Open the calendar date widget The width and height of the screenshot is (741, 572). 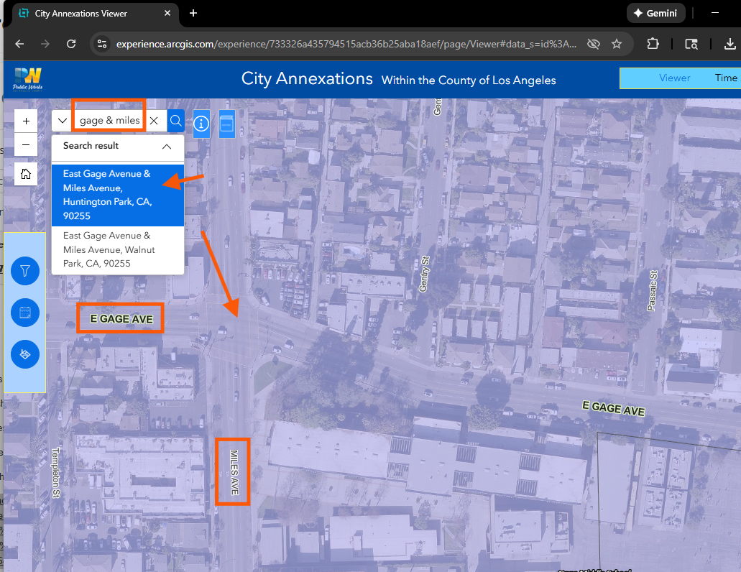(25, 313)
